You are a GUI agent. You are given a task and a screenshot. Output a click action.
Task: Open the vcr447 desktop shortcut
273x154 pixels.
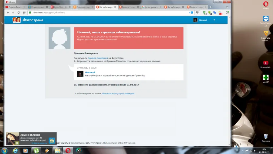pos(266,79)
